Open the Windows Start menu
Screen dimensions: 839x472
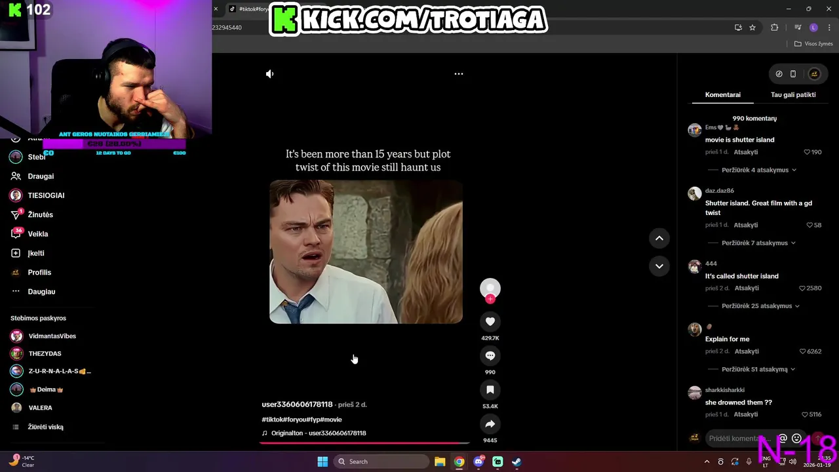pos(322,462)
